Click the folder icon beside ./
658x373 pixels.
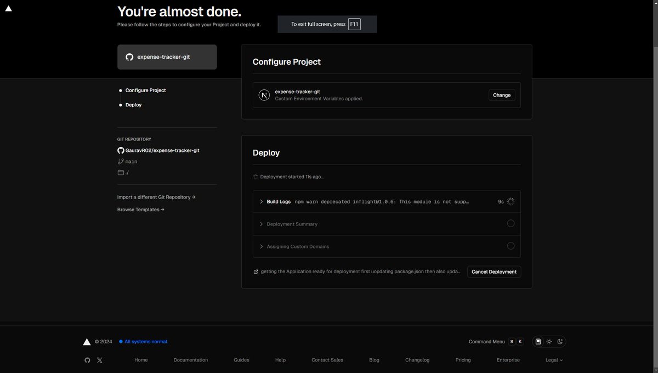click(121, 173)
